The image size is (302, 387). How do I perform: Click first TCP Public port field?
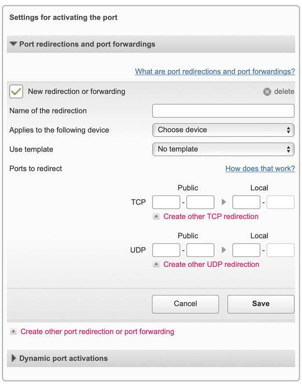coord(166,202)
